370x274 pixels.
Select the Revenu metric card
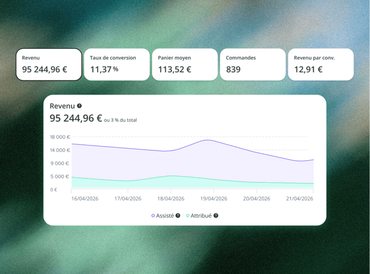pos(49,65)
